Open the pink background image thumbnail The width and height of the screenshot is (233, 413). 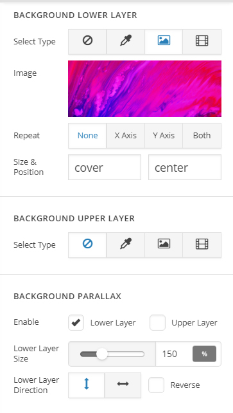click(144, 89)
